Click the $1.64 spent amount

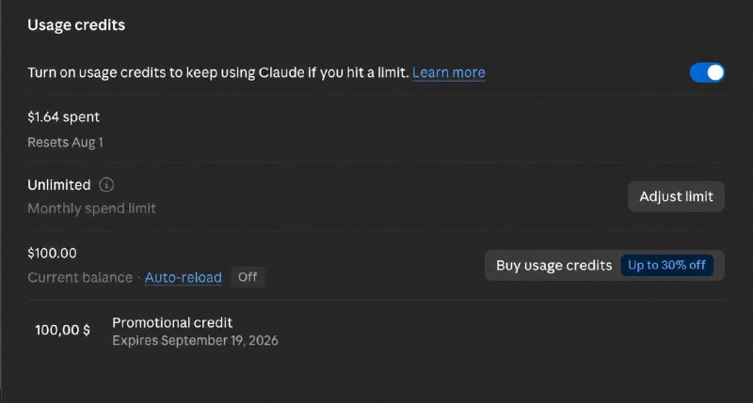[63, 116]
